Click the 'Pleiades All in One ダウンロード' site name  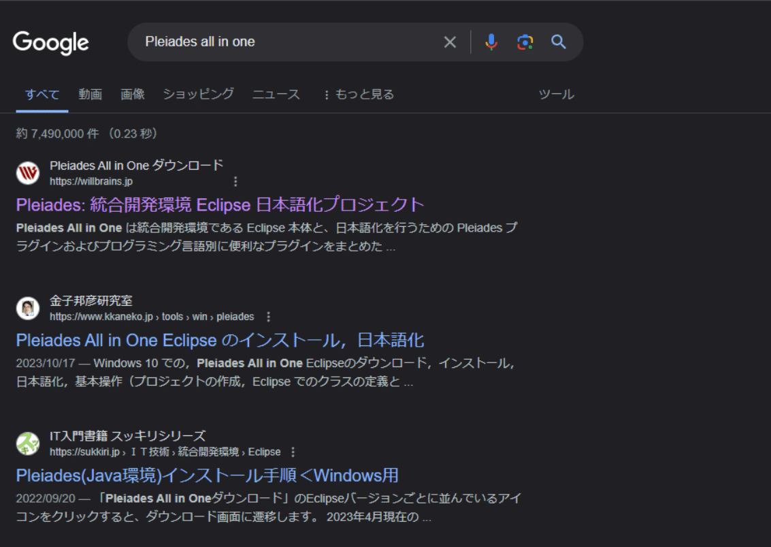pyautogui.click(x=136, y=166)
